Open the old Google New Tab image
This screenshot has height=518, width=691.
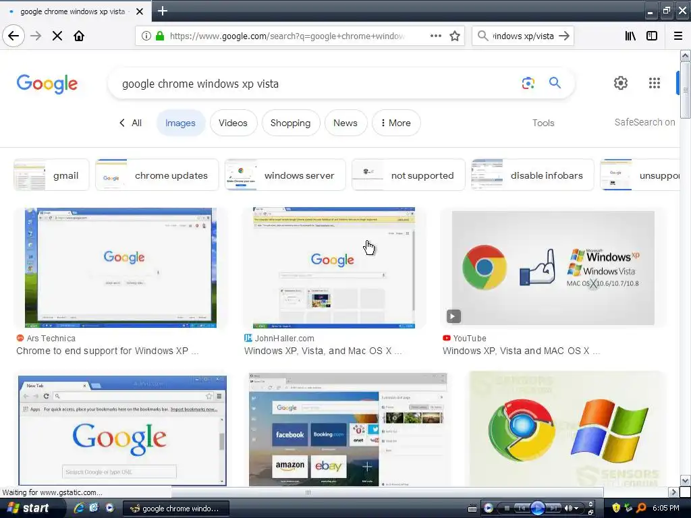click(x=123, y=430)
